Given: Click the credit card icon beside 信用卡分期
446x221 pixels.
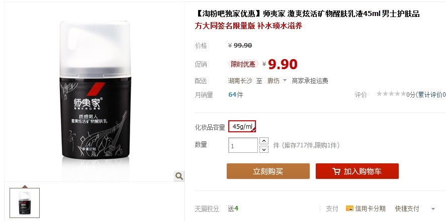Looking at the screenshot, I should click(x=349, y=208).
